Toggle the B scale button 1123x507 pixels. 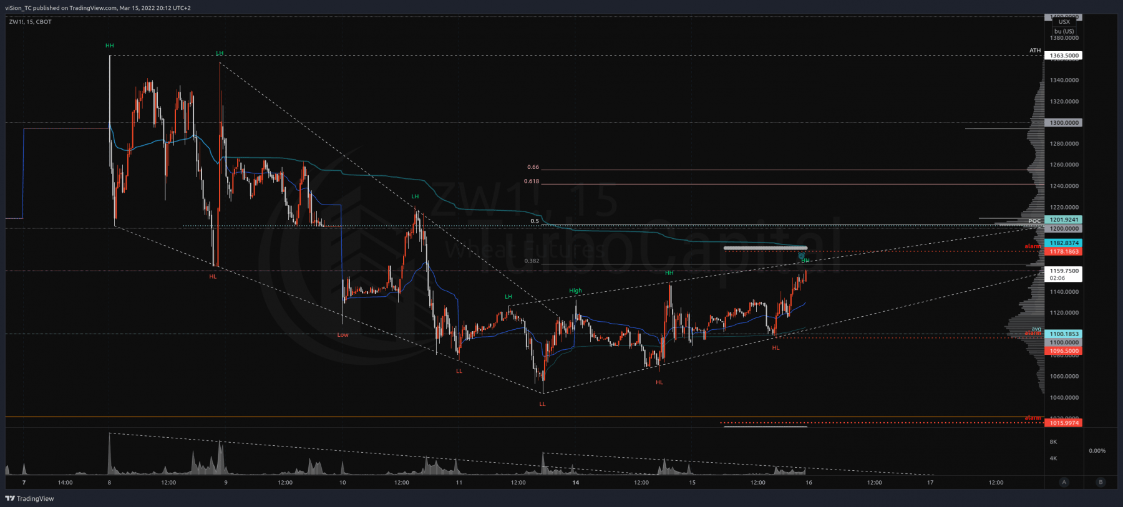point(1101,482)
